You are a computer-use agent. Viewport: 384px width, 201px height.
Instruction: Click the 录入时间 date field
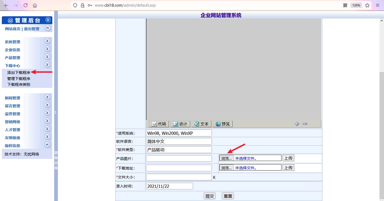pyautogui.click(x=169, y=186)
